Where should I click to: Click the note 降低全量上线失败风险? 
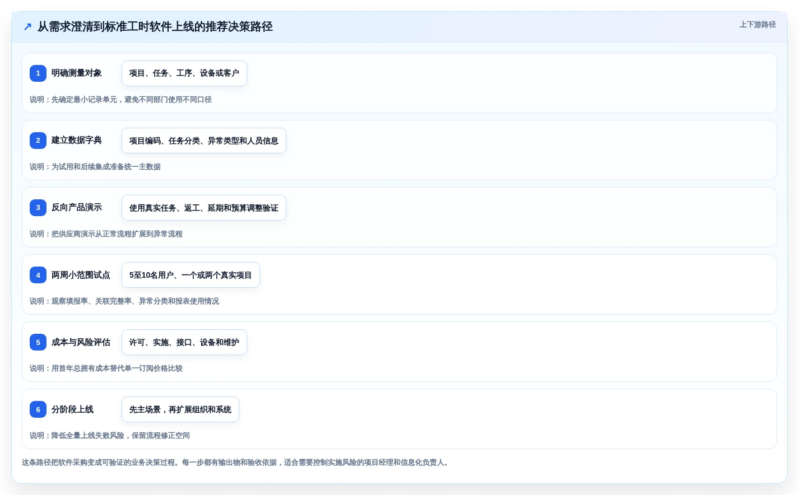pos(110,436)
